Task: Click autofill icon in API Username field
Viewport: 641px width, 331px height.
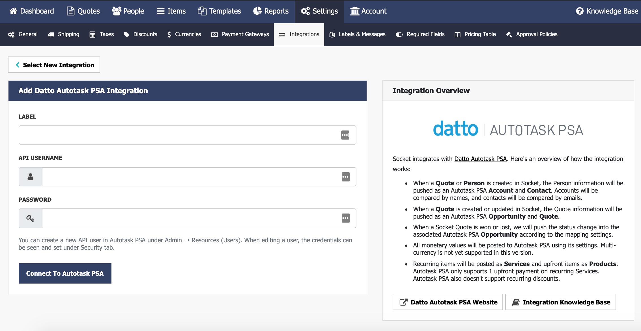Action: (346, 177)
